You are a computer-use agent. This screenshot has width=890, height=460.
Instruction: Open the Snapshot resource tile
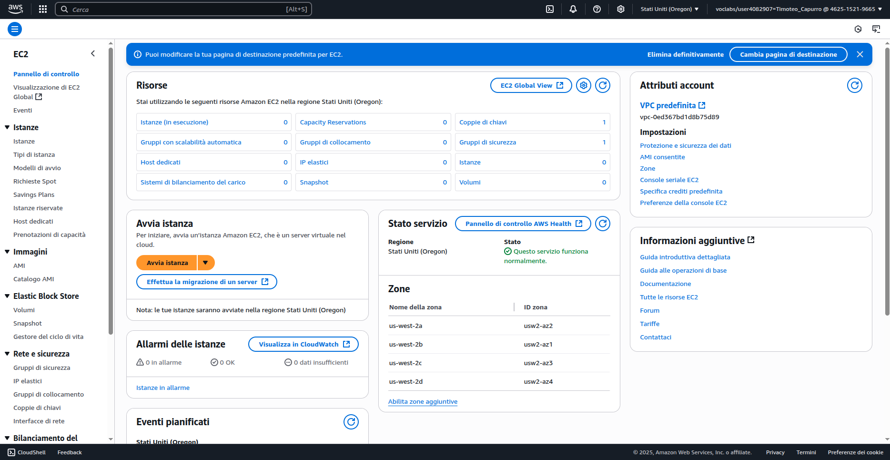coord(373,182)
